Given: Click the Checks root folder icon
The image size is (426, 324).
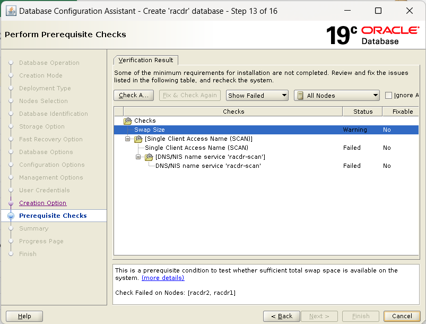Looking at the screenshot, I should pos(128,121).
